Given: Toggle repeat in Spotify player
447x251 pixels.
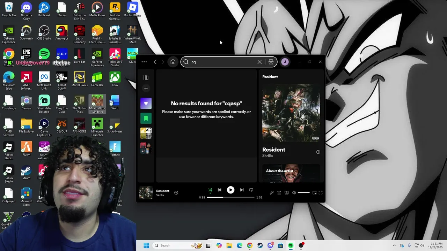Looking at the screenshot, I should (251, 190).
